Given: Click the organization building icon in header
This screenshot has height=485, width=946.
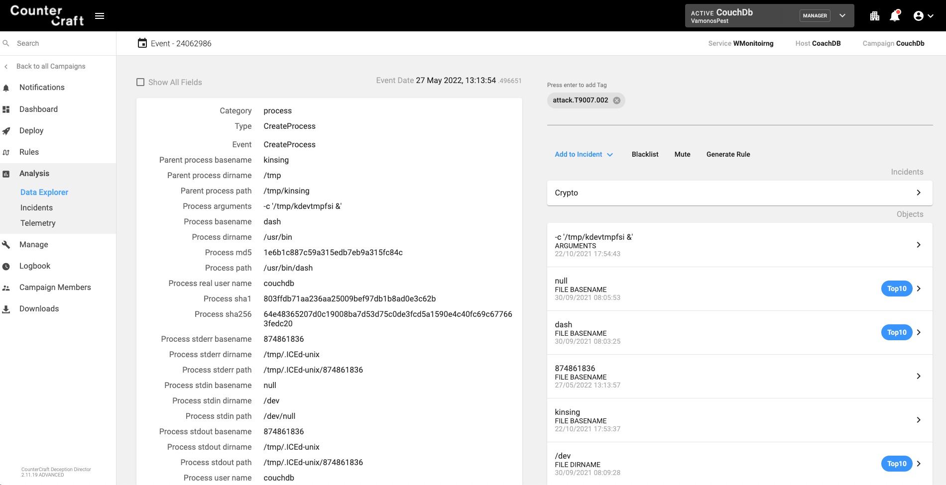Looking at the screenshot, I should [x=875, y=16].
